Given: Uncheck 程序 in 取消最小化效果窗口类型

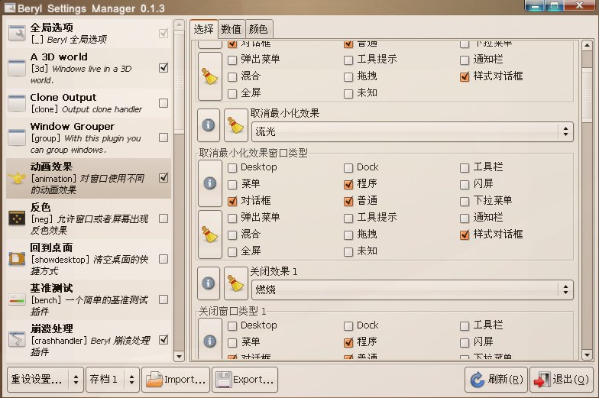Looking at the screenshot, I should 348,185.
